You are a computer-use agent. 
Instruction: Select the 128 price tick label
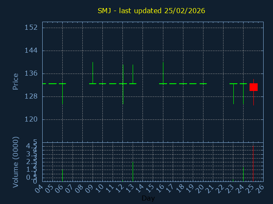(x=32, y=96)
